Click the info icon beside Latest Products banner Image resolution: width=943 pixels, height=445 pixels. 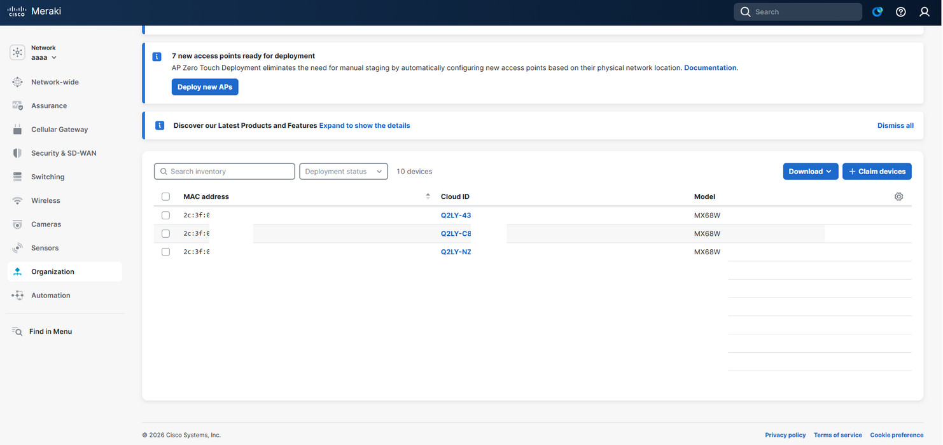tap(160, 126)
